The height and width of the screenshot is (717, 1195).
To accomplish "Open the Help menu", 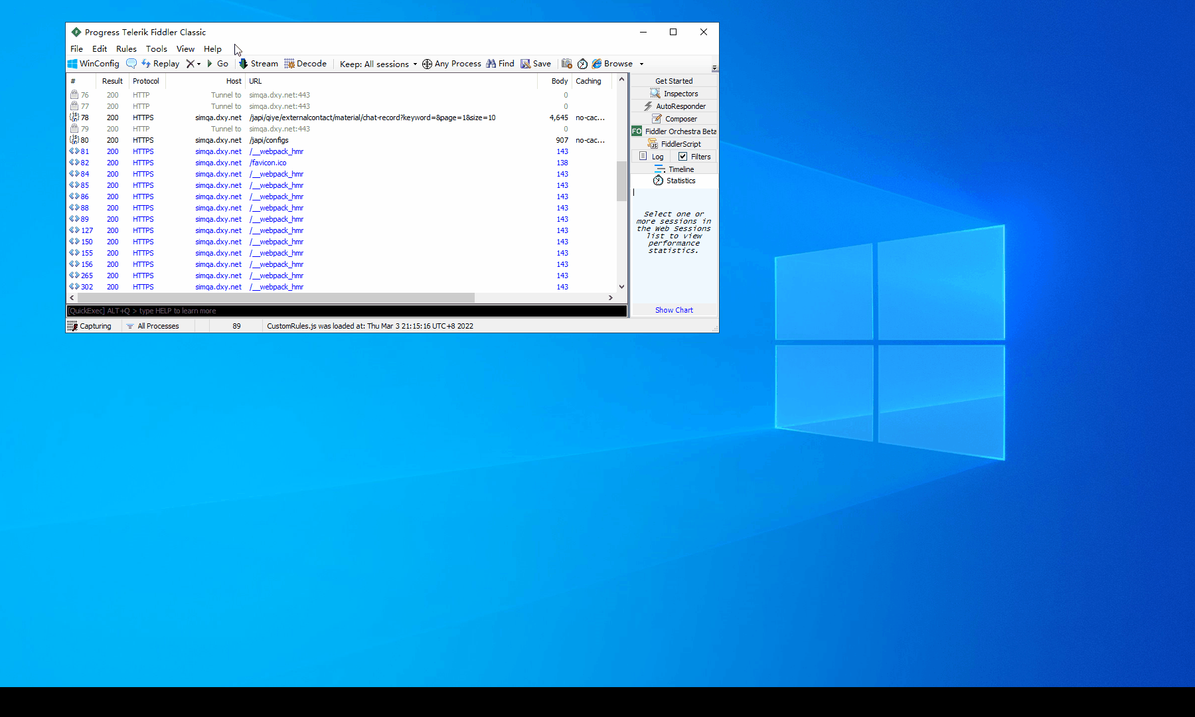I will point(212,48).
